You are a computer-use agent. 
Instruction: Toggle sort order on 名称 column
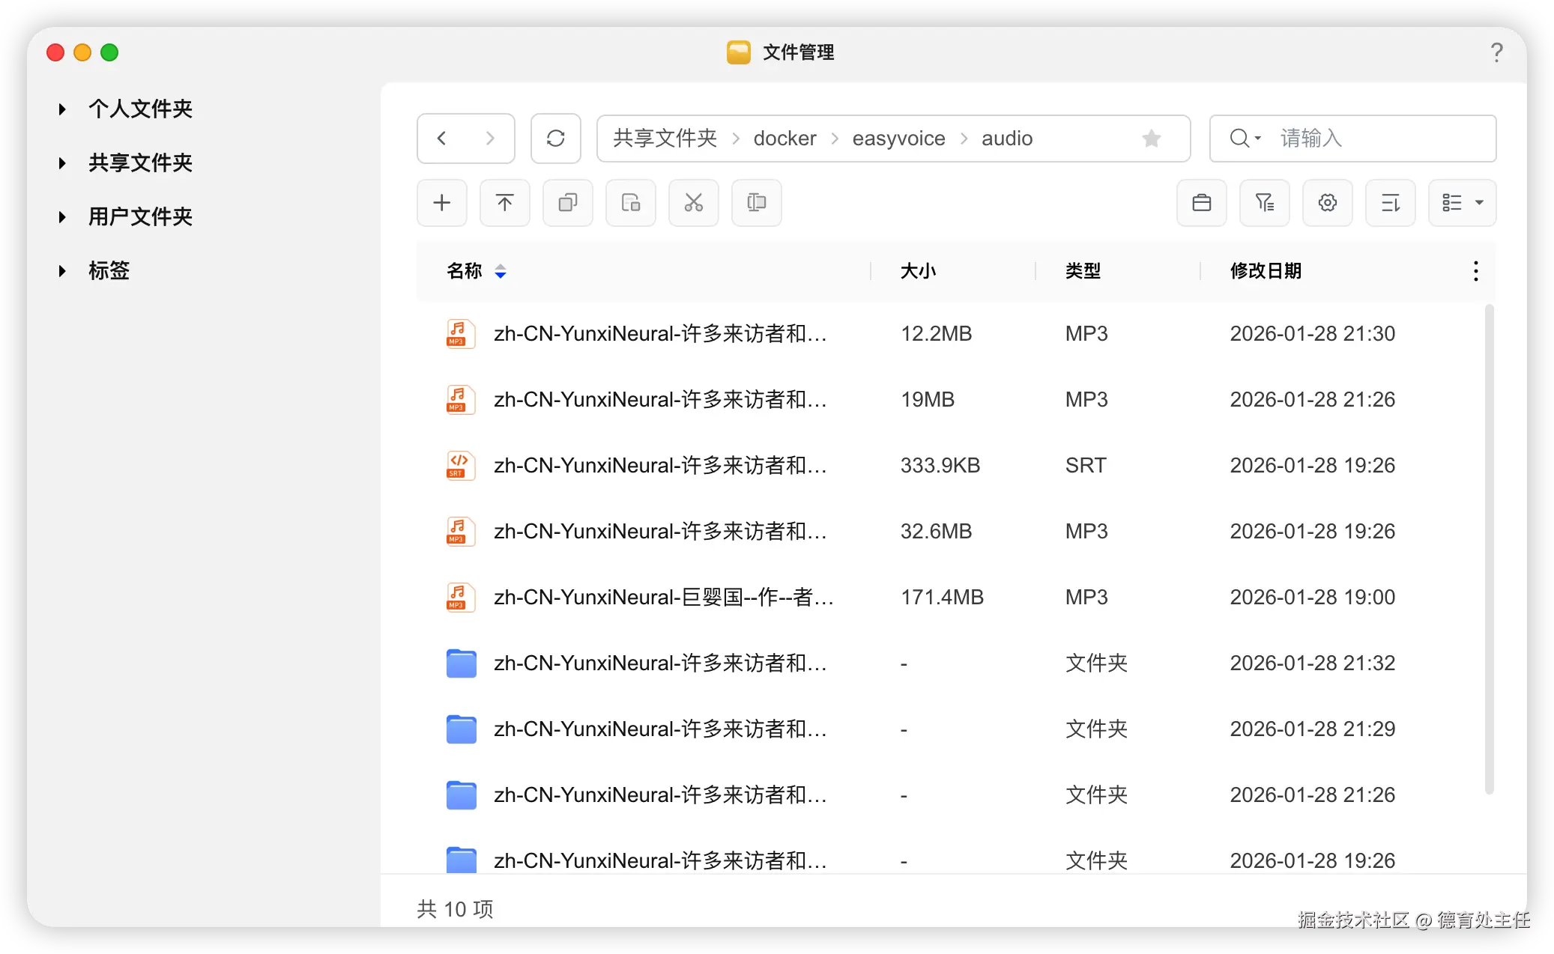(501, 271)
